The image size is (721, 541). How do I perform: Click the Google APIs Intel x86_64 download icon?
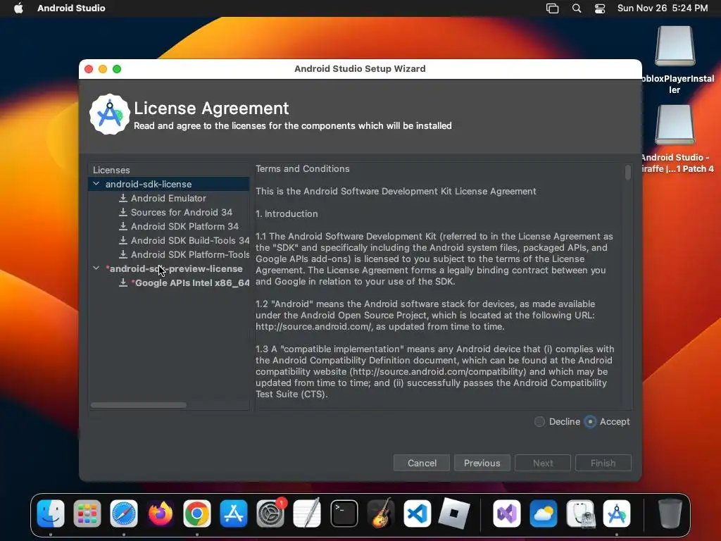point(123,282)
